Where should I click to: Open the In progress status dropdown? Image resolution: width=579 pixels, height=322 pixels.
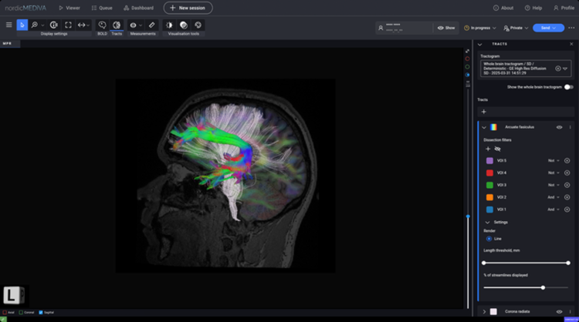(481, 28)
